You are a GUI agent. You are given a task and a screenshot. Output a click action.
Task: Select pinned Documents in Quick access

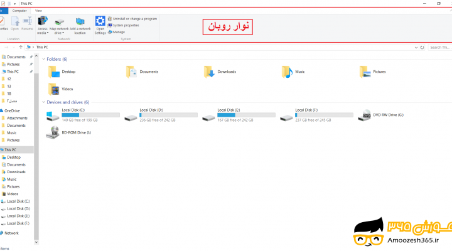[18, 57]
